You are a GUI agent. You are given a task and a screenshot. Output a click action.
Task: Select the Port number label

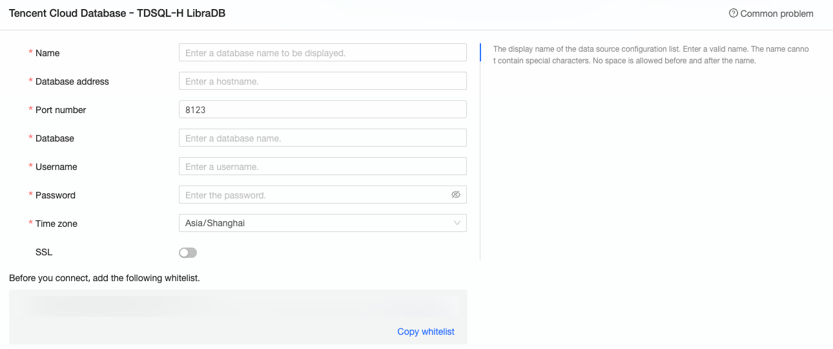coord(61,110)
